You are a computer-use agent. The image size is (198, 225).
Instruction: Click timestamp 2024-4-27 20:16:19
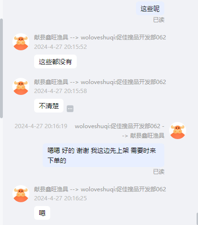(41, 126)
